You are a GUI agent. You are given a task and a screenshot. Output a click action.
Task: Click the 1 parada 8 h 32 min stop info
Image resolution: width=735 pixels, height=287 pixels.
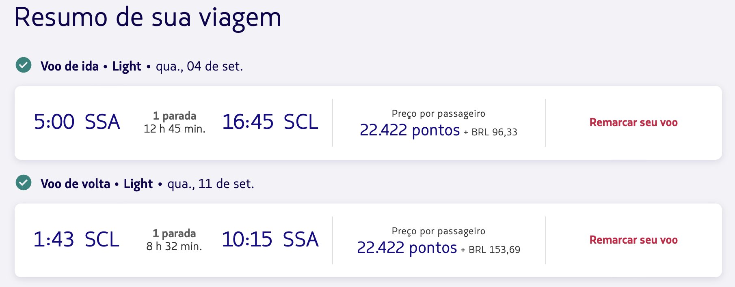click(x=174, y=240)
